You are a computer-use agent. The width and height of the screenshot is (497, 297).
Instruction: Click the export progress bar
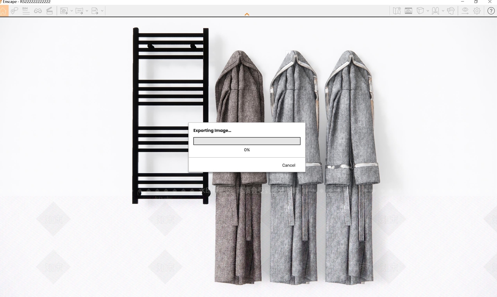click(x=247, y=141)
